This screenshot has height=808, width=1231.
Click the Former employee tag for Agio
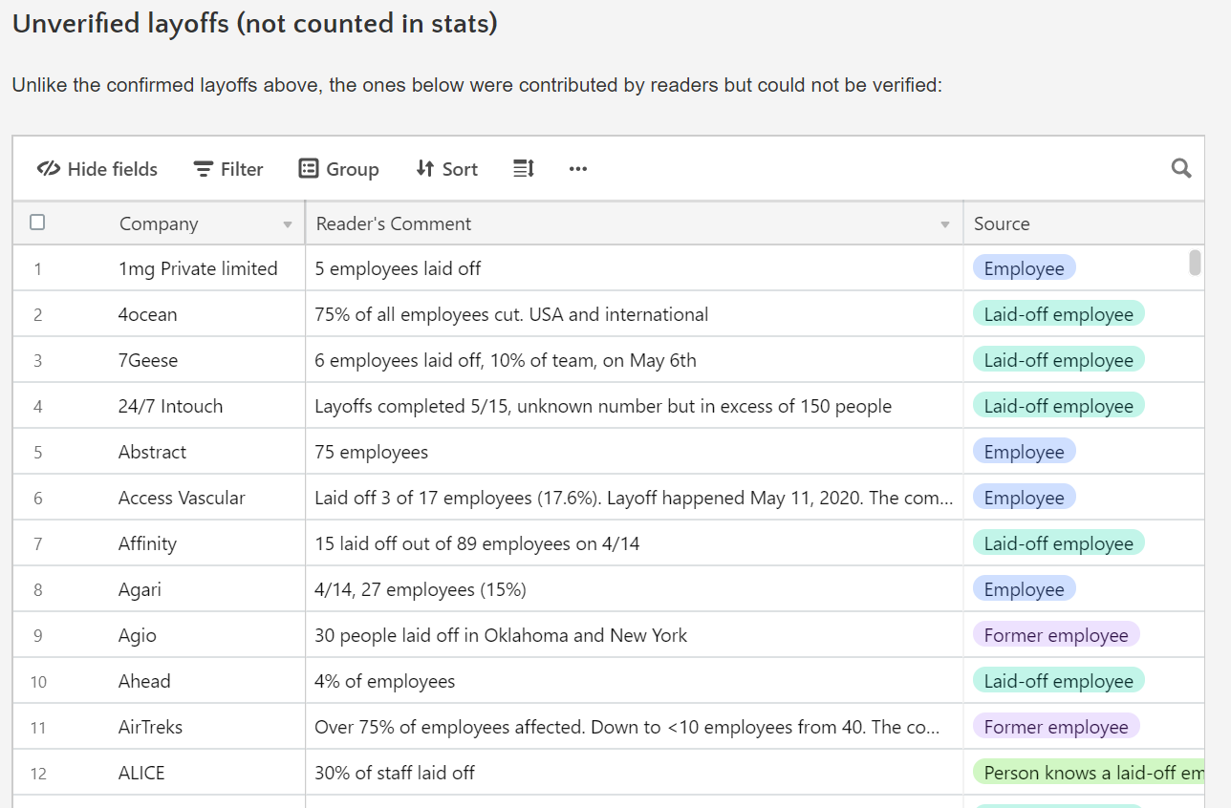coord(1055,634)
